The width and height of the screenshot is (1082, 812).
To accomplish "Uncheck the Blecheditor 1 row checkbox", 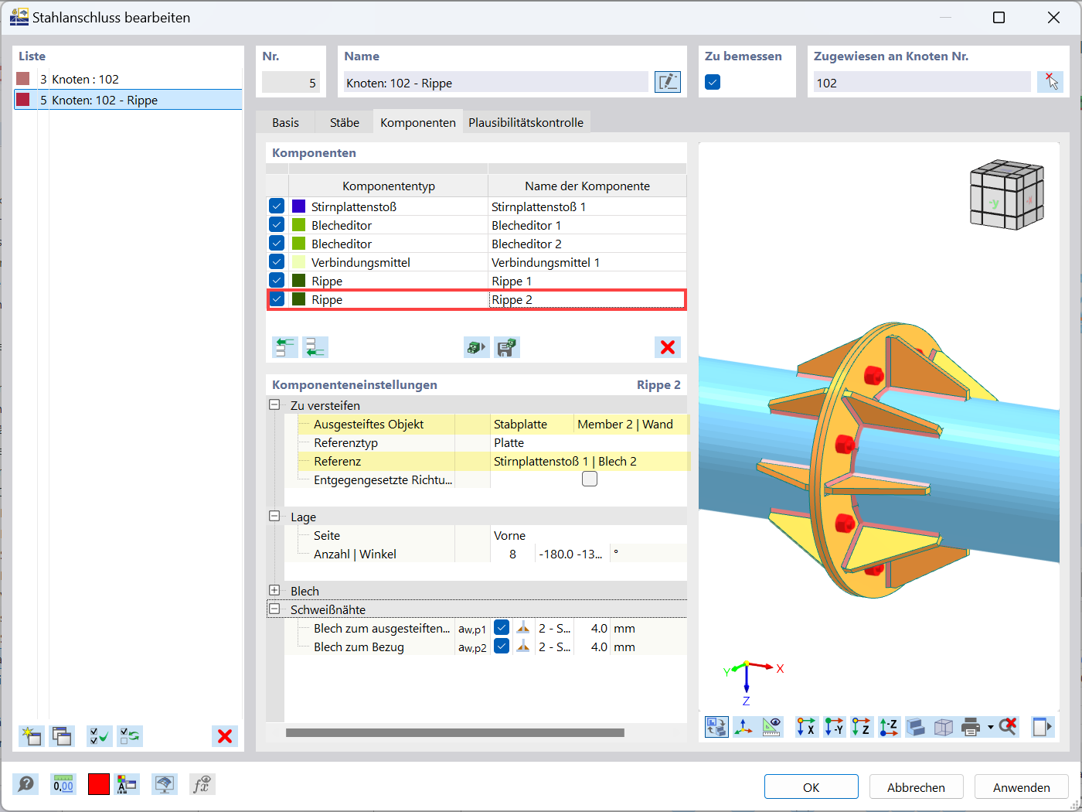I will [x=277, y=225].
